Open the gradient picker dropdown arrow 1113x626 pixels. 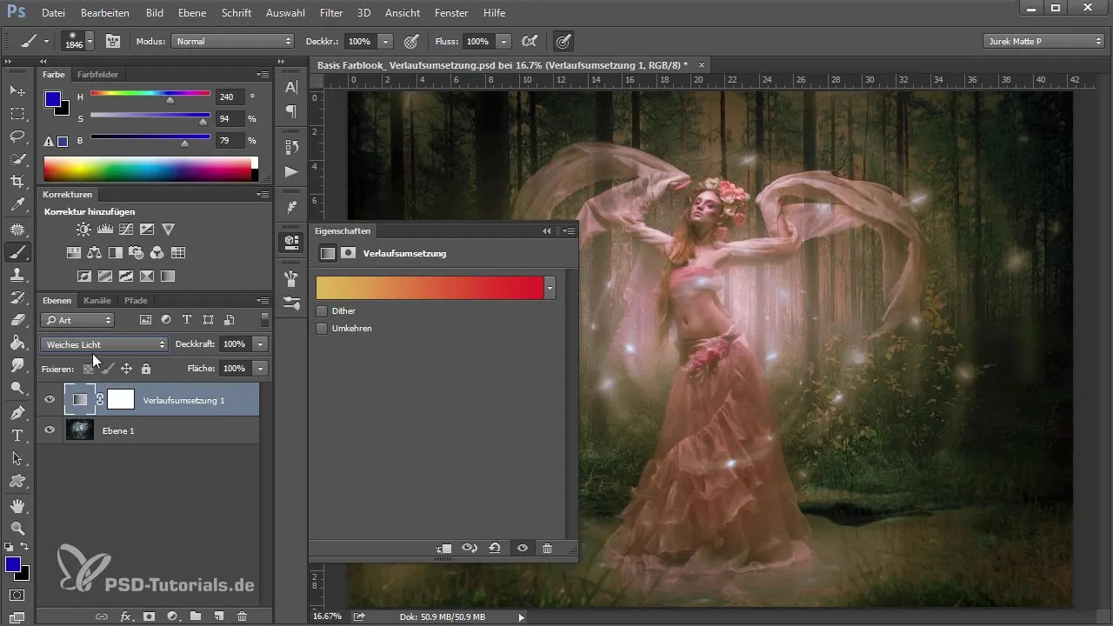click(550, 288)
